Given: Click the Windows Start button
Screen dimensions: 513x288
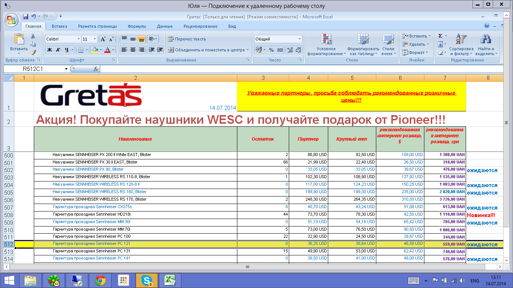Looking at the screenshot, I should point(9,280).
